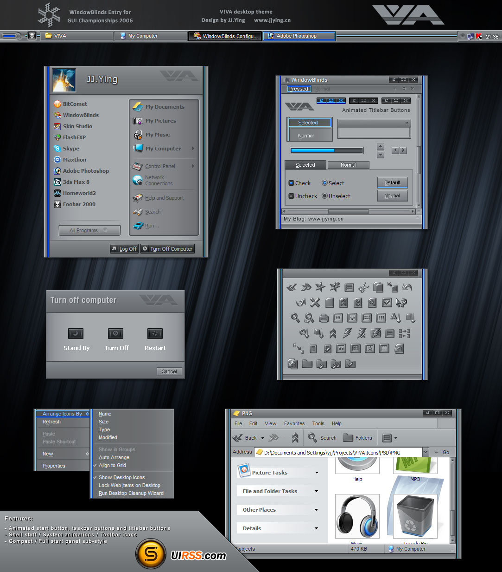This screenshot has width=502, height=572.
Task: Click Cancel in the Turn off computer dialog
Action: 169,371
